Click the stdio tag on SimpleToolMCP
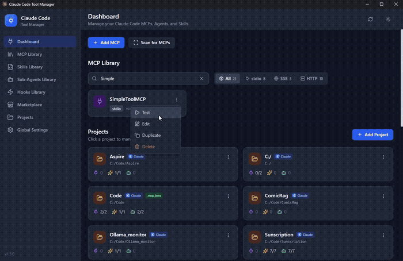 pos(116,109)
